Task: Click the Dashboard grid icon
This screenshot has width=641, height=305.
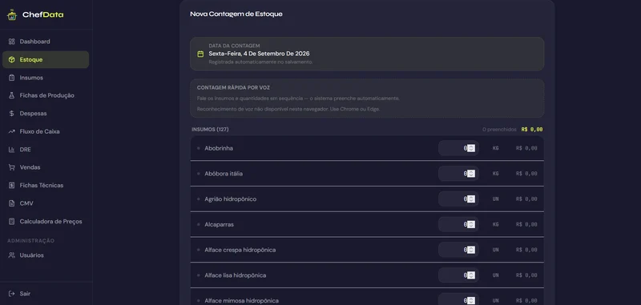Action: (11, 42)
